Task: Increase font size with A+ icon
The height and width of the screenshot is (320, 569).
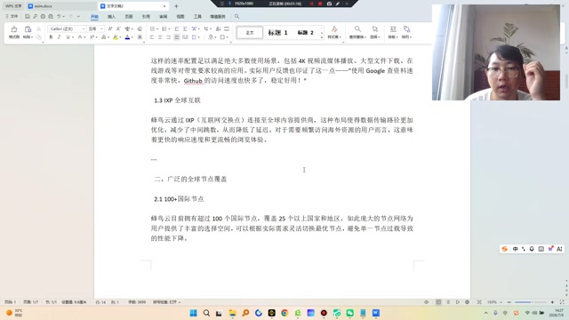Action: pyautogui.click(x=110, y=28)
